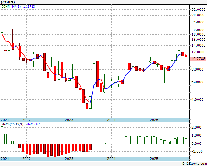Open the 12Stocks.com copyright link
207x166 pixels.
tap(194, 164)
